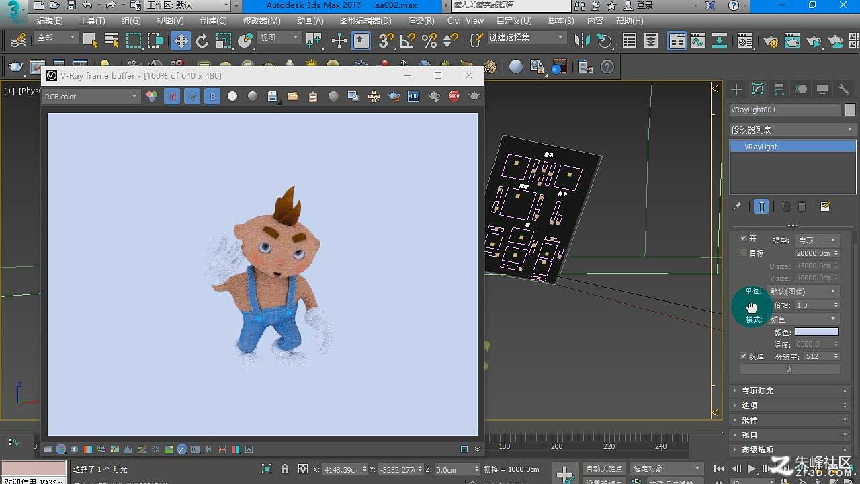Click Pin Stack icon under modifier list
The image size is (860, 484).
point(737,206)
